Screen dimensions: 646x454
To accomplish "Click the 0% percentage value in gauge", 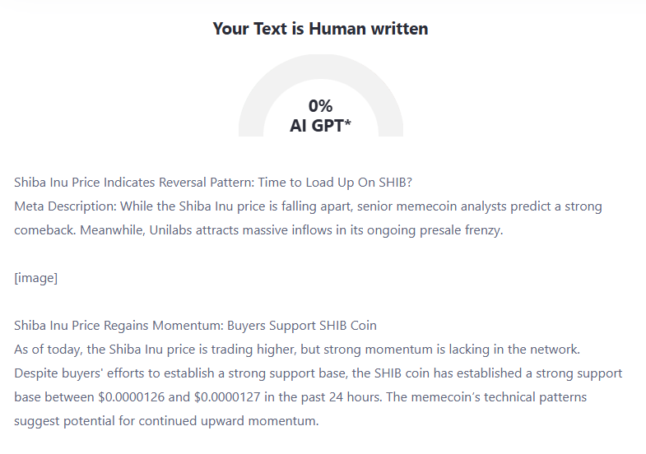I will [x=320, y=106].
